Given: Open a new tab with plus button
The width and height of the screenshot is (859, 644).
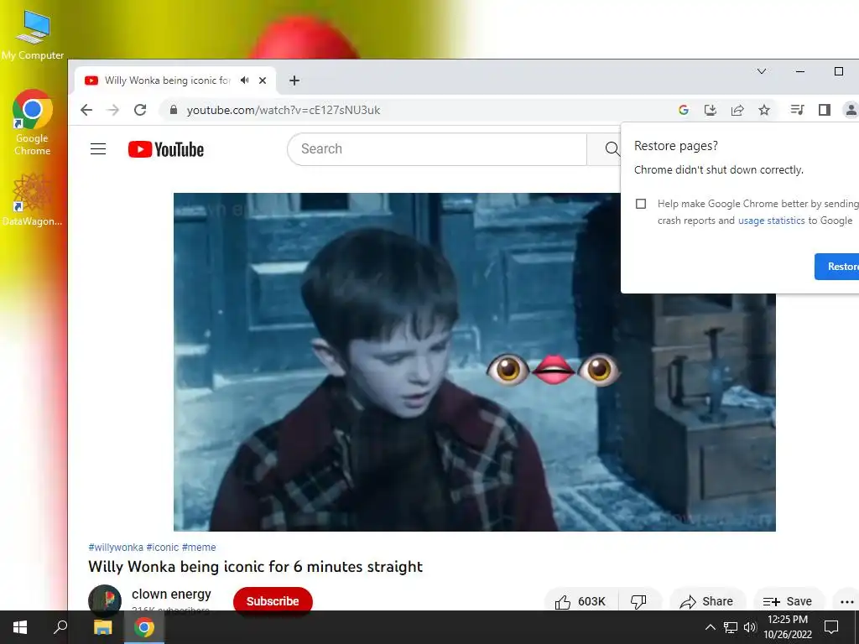Looking at the screenshot, I should coord(294,80).
